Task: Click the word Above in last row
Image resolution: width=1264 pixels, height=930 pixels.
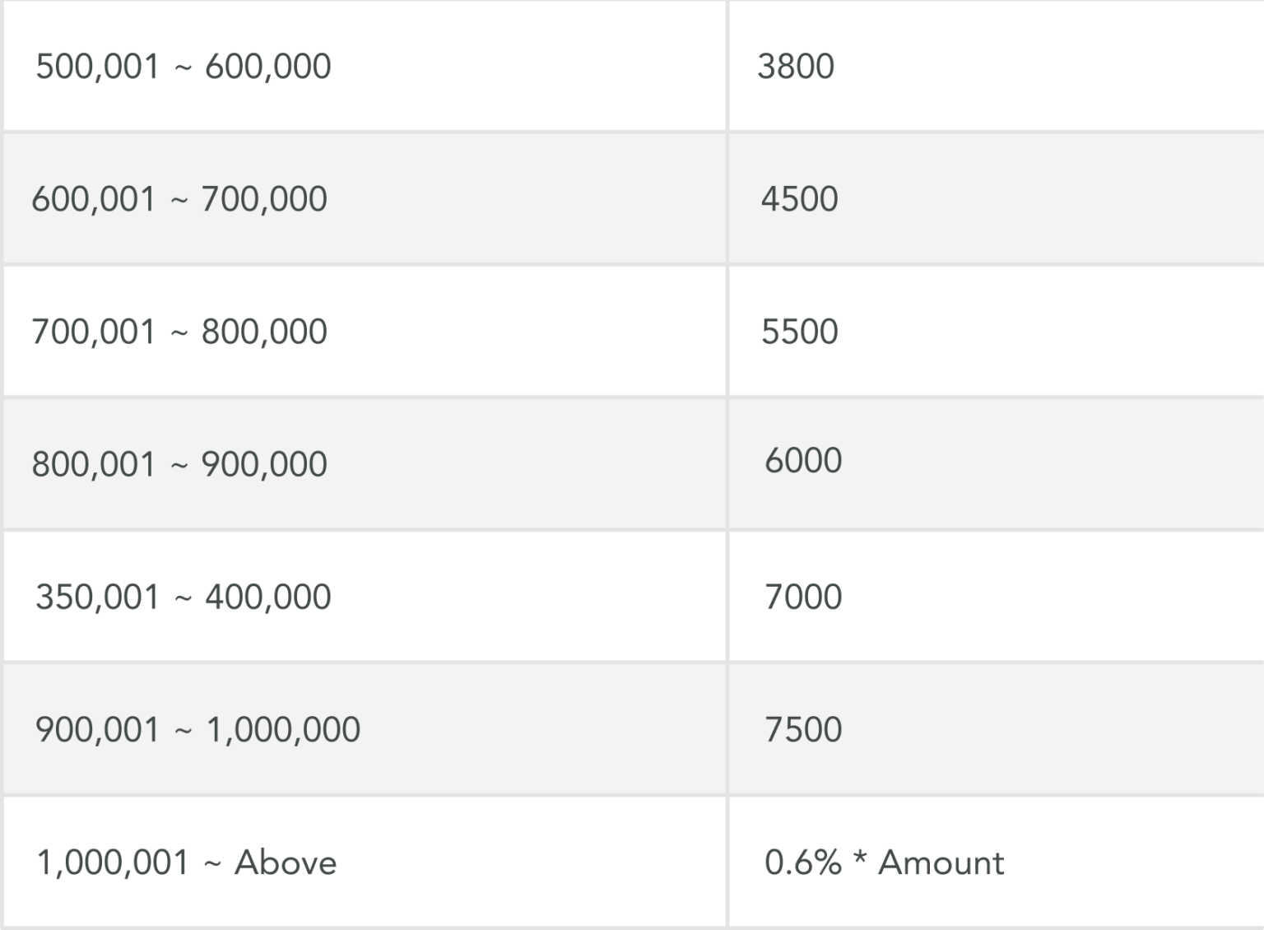Action: 286,863
